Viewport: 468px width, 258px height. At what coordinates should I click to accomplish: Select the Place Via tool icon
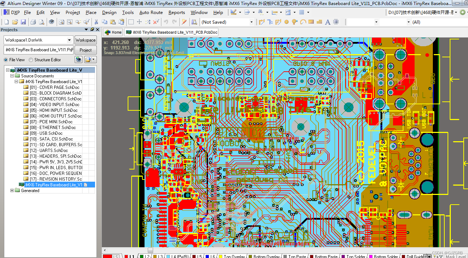click(x=294, y=22)
